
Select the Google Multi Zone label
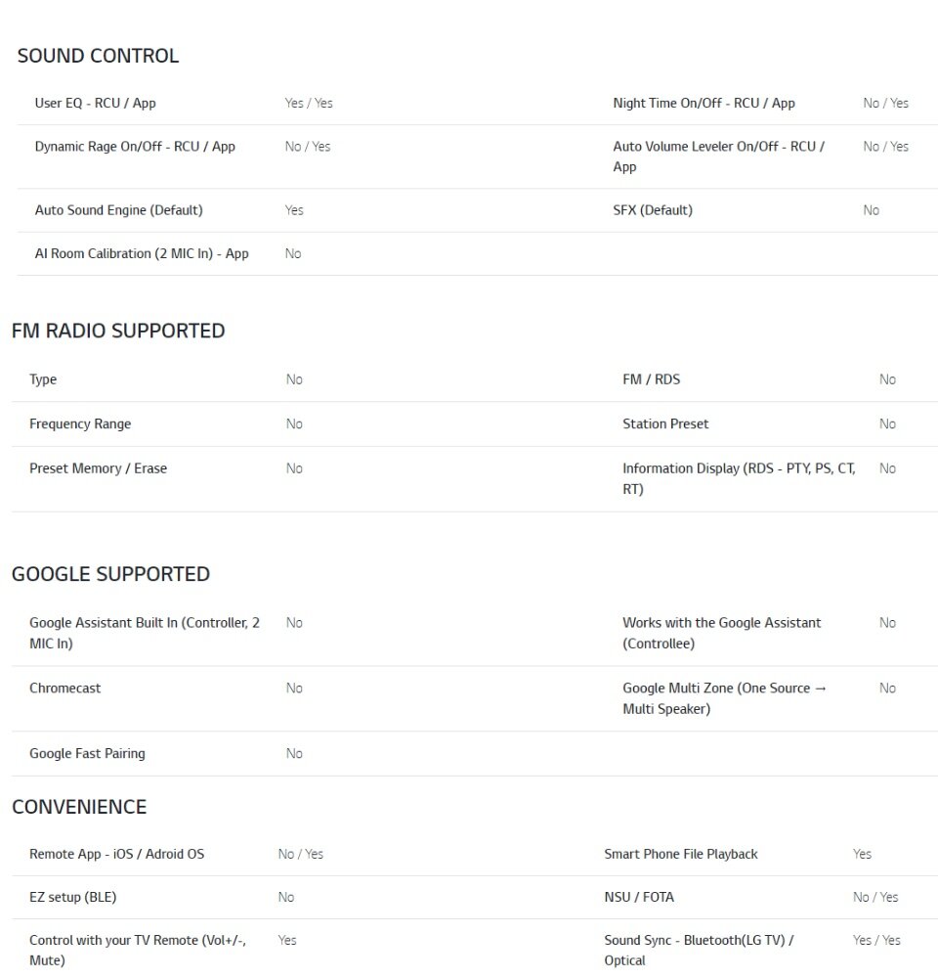(x=724, y=698)
